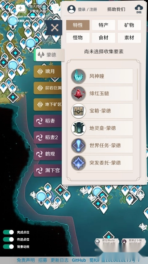Click the user avatar login icon
148x264 pixels.
[x=71, y=9]
